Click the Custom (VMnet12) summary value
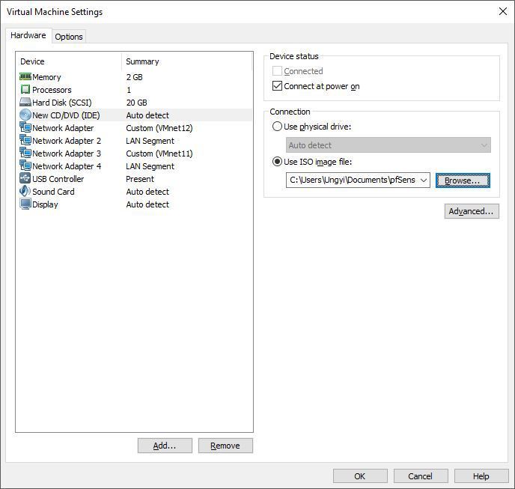 [x=159, y=128]
